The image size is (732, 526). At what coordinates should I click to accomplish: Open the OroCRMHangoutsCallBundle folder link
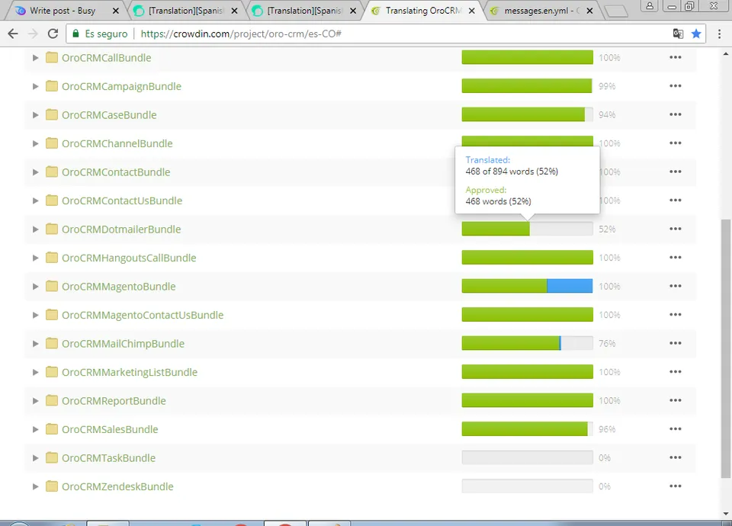point(130,258)
